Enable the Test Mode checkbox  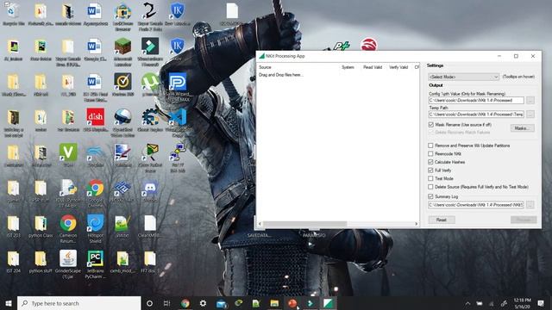[x=430, y=178]
